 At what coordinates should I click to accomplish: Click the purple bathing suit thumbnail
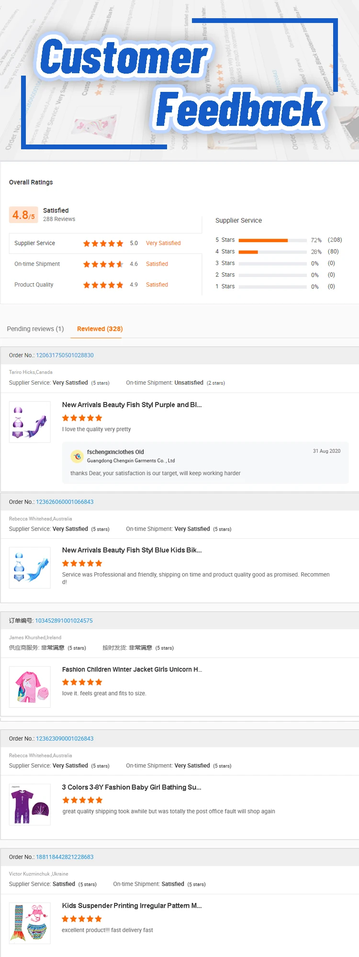tap(30, 805)
